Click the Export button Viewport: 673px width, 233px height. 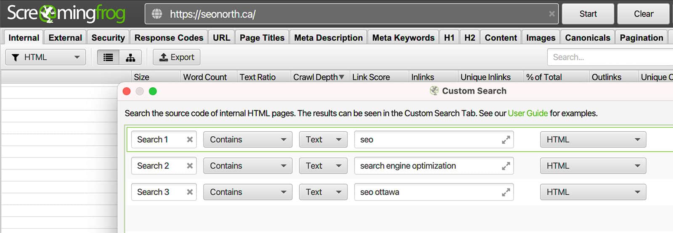point(177,57)
